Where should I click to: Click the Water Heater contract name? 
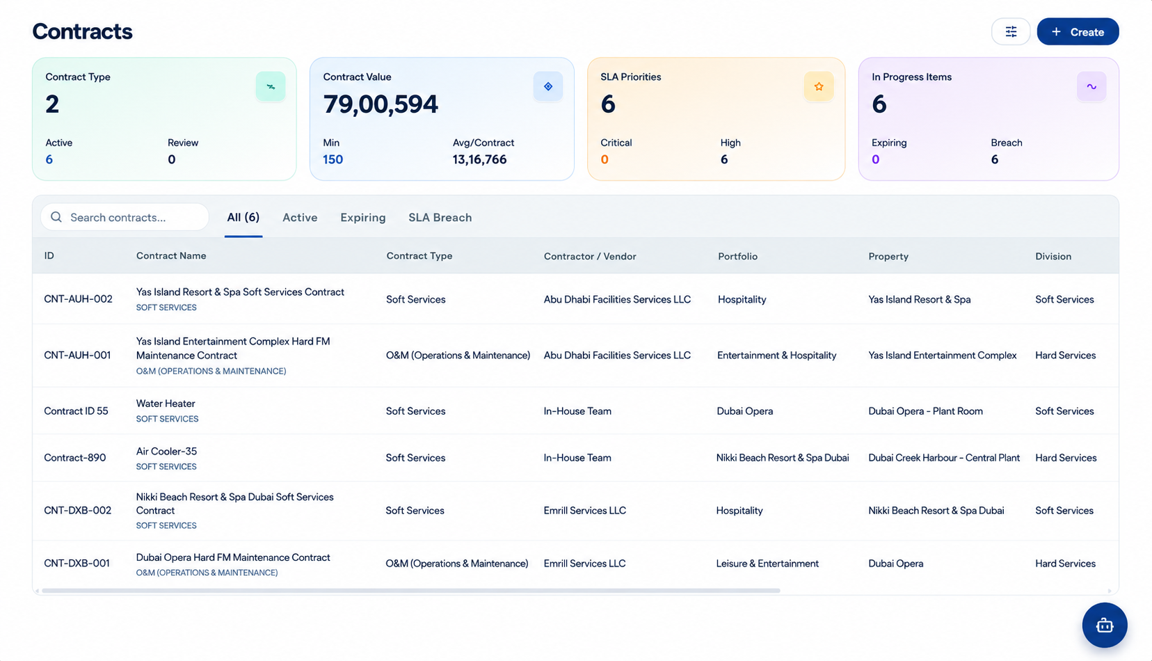tap(166, 404)
